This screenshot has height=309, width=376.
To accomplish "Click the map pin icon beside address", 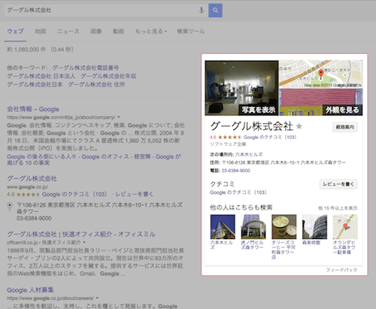I will [10, 207].
